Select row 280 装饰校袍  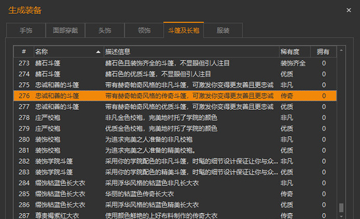(175, 139)
